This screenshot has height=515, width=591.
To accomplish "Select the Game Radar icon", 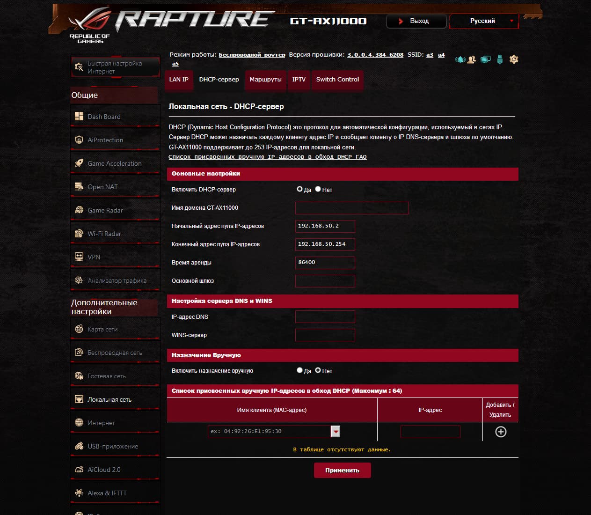I will click(x=79, y=210).
